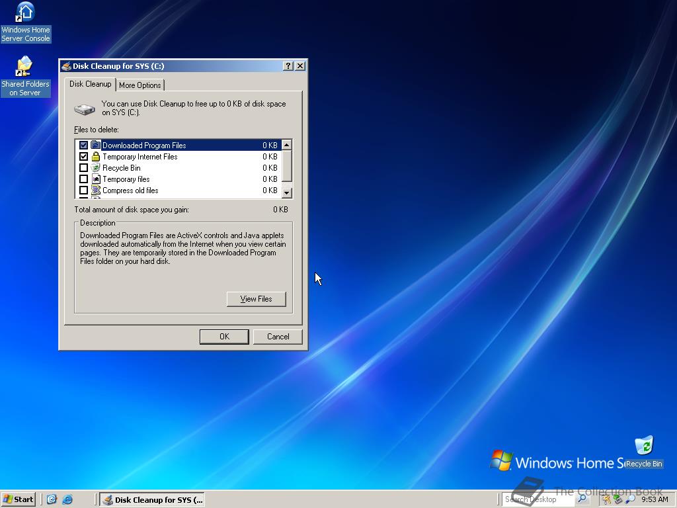Image resolution: width=677 pixels, height=508 pixels.
Task: Click the Disk Cleanup title bar icon
Action: tap(66, 66)
